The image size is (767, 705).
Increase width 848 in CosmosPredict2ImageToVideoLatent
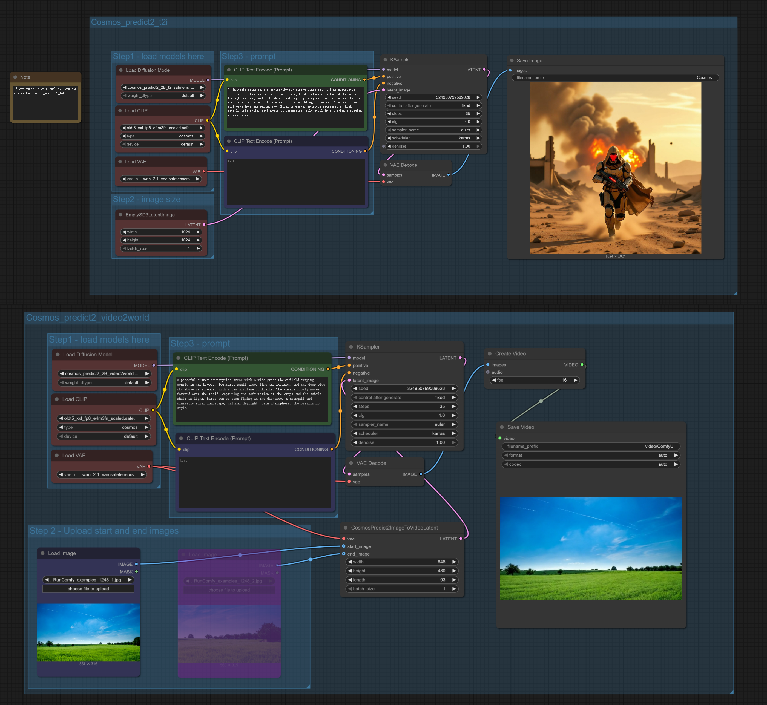point(454,562)
